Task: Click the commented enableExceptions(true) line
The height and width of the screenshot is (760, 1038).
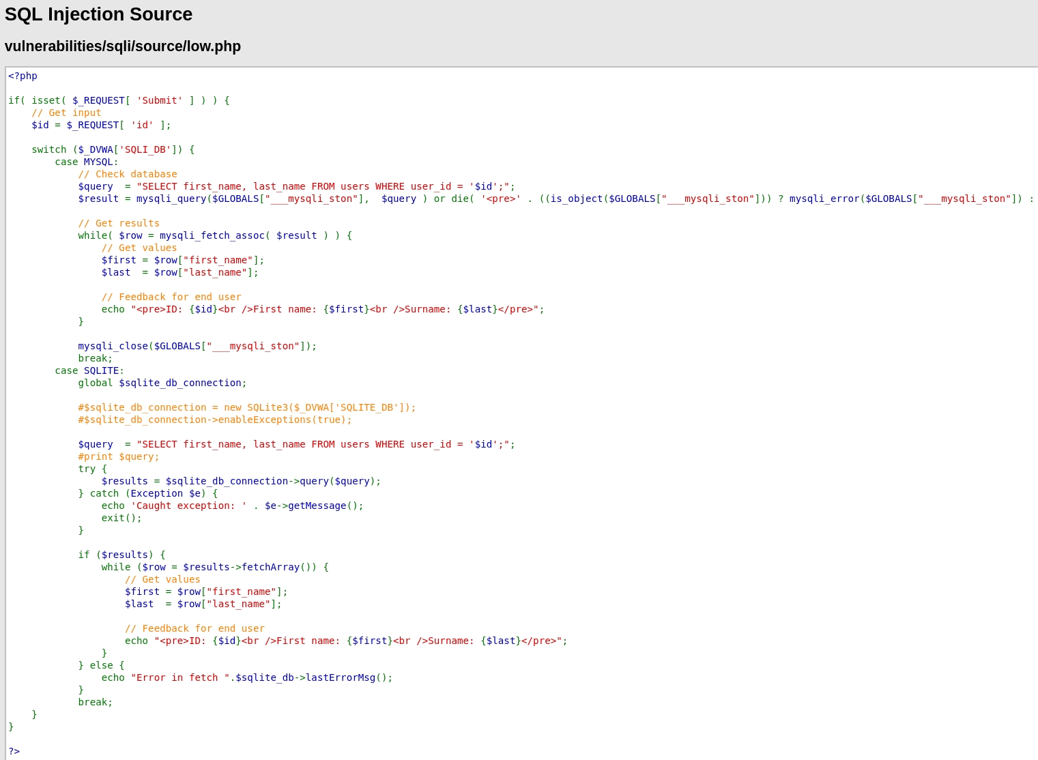Action: tap(215, 420)
